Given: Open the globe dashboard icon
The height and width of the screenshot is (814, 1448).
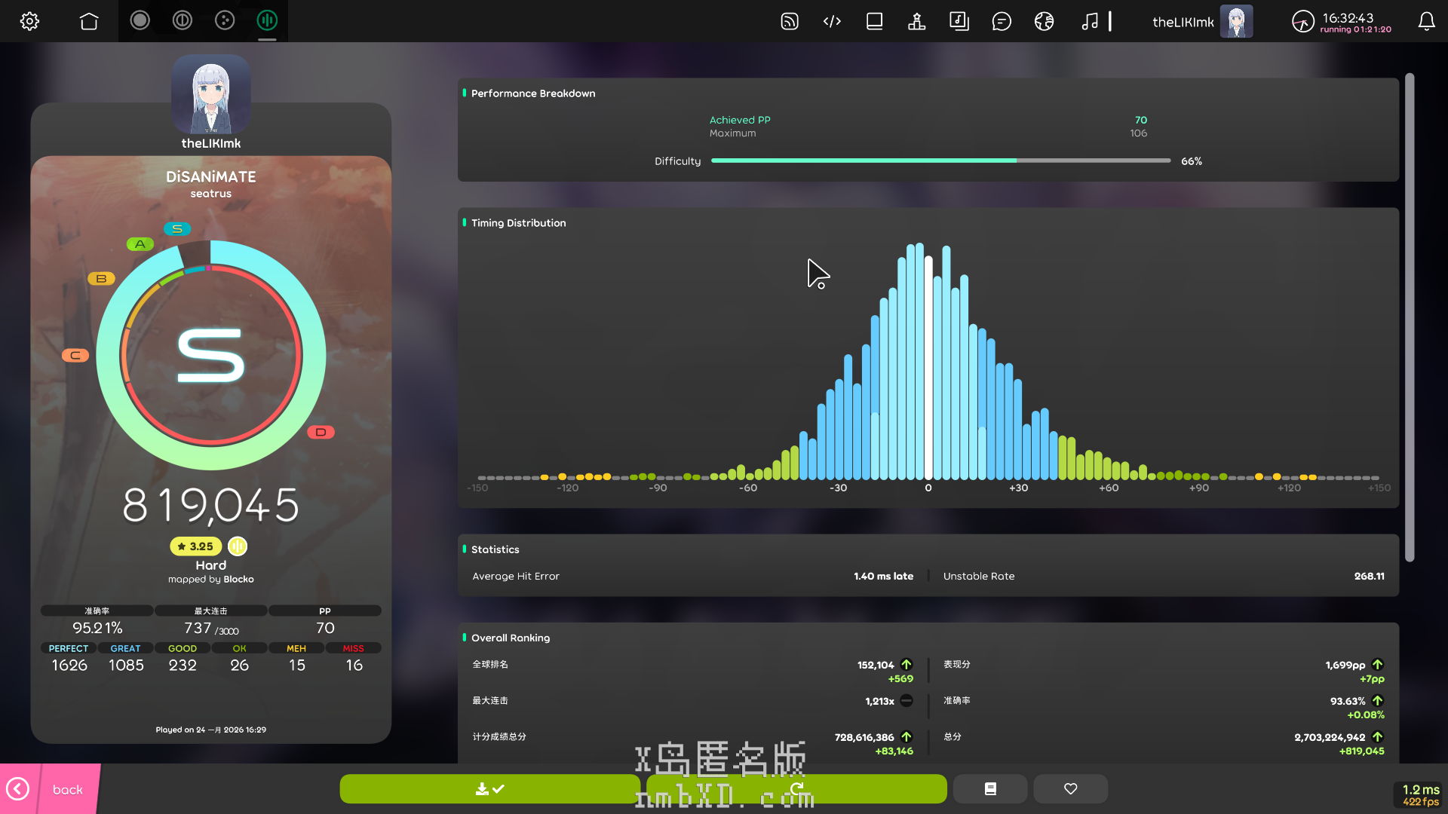Looking at the screenshot, I should click(1044, 21).
